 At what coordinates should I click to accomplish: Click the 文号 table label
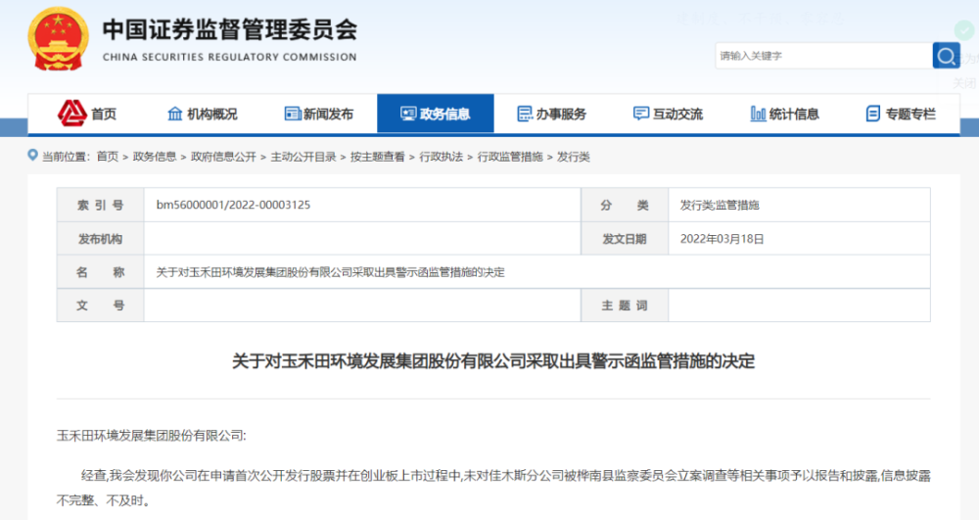coord(101,306)
